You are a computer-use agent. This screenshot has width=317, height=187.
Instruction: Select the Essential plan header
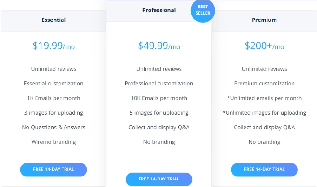tap(53, 20)
